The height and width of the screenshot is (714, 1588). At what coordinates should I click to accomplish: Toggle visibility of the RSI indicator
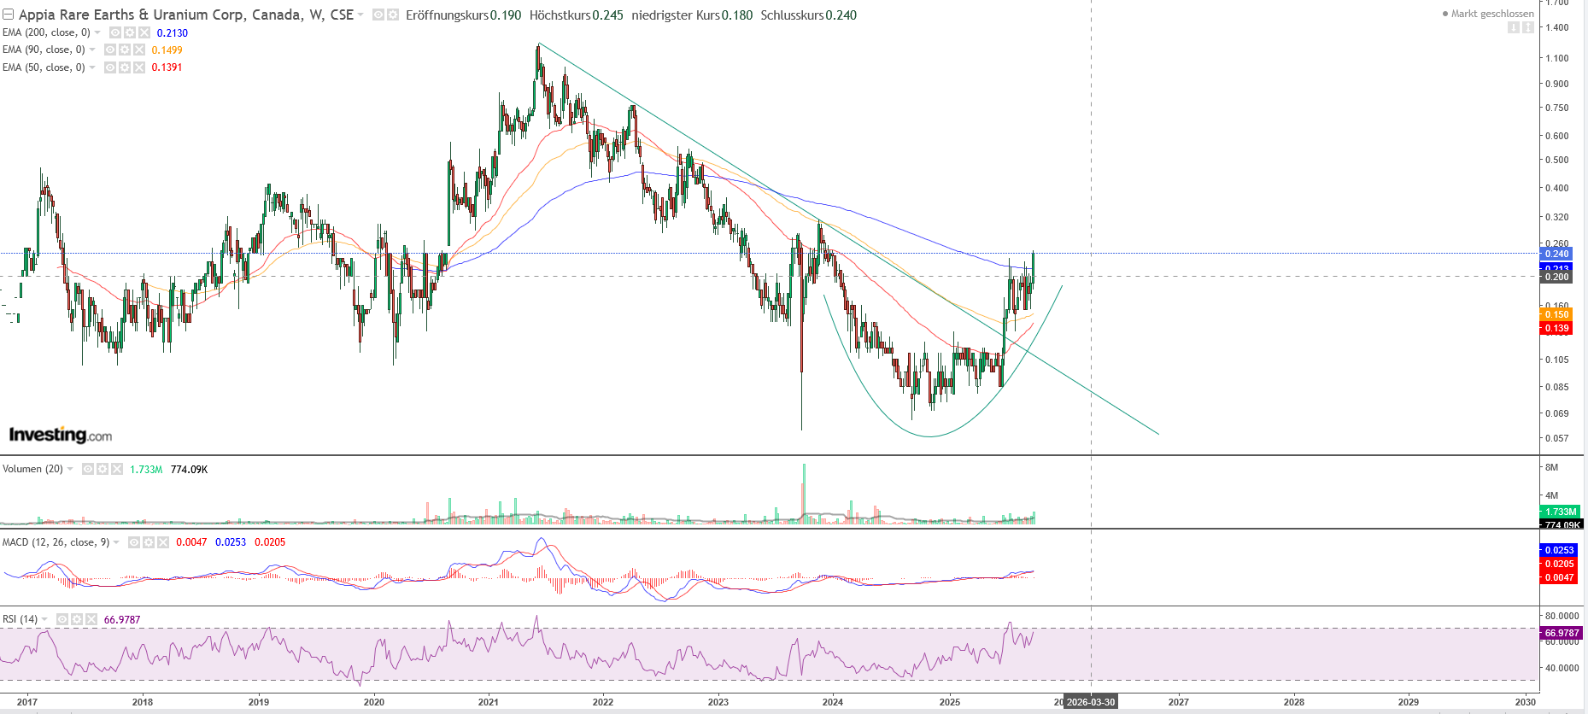(x=62, y=619)
